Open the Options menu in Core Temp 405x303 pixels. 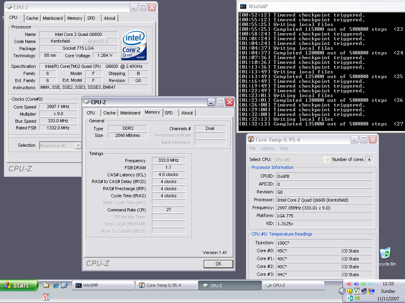(268, 148)
